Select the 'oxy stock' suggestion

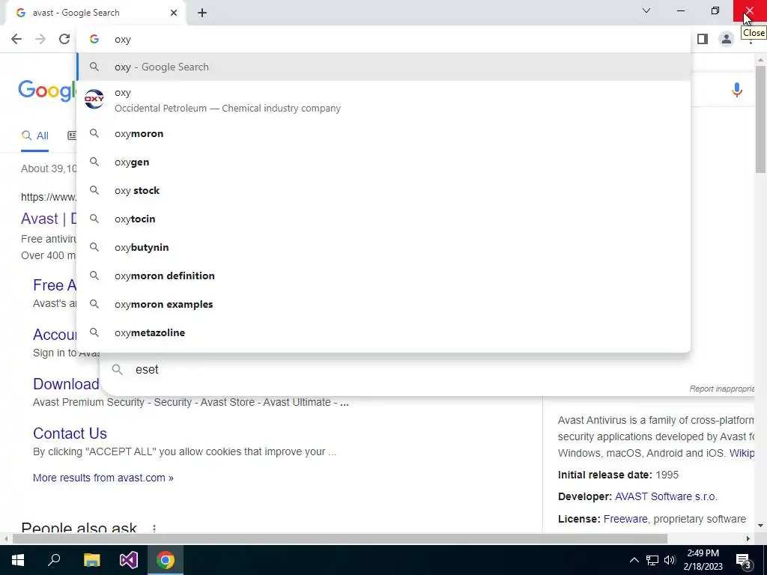383,190
